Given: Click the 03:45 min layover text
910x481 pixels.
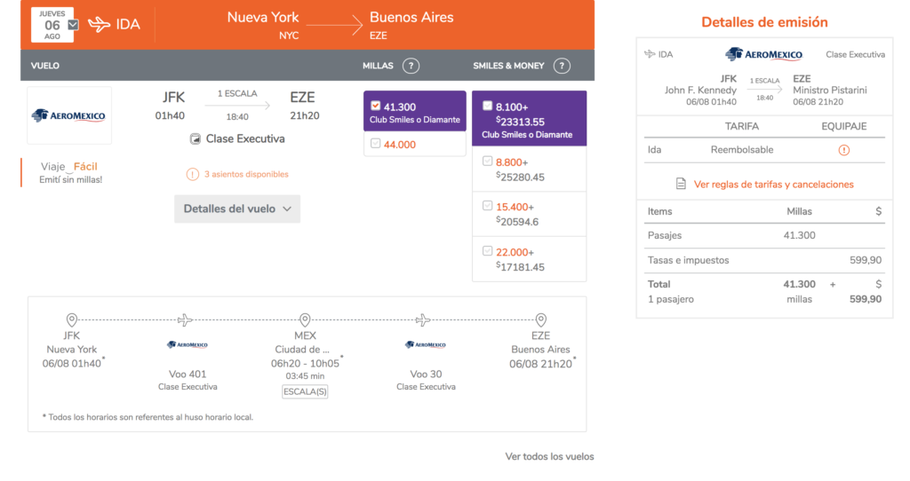Looking at the screenshot, I should coord(305,376).
